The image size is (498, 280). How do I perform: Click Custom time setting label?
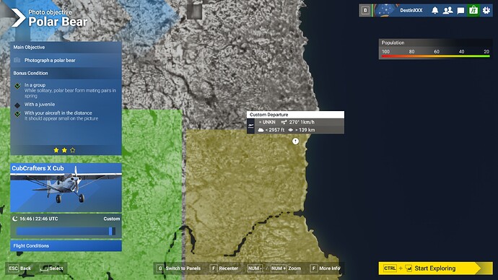coord(111,219)
